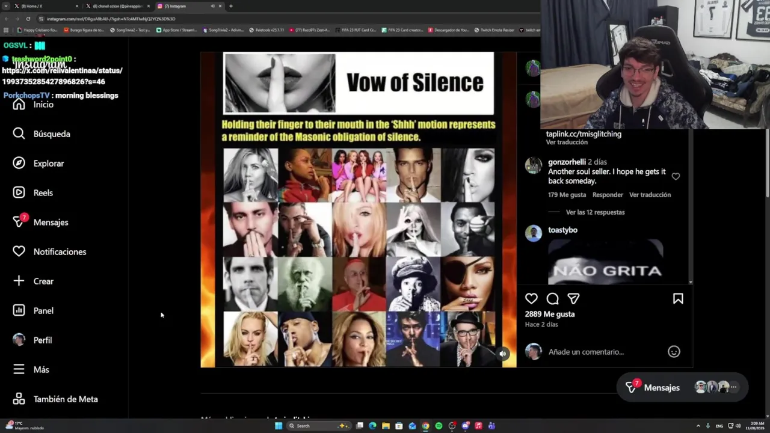Viewport: 770px width, 433px height.
Task: Open trashword2point0 x.com chat link
Action: coord(62,76)
